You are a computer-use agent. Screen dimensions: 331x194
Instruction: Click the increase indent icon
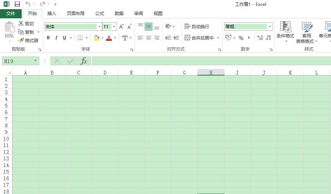tap(176, 38)
